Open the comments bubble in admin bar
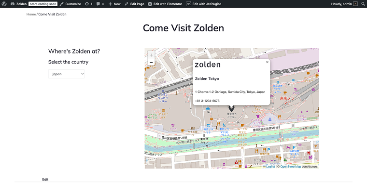367x183 pixels. coord(100,4)
